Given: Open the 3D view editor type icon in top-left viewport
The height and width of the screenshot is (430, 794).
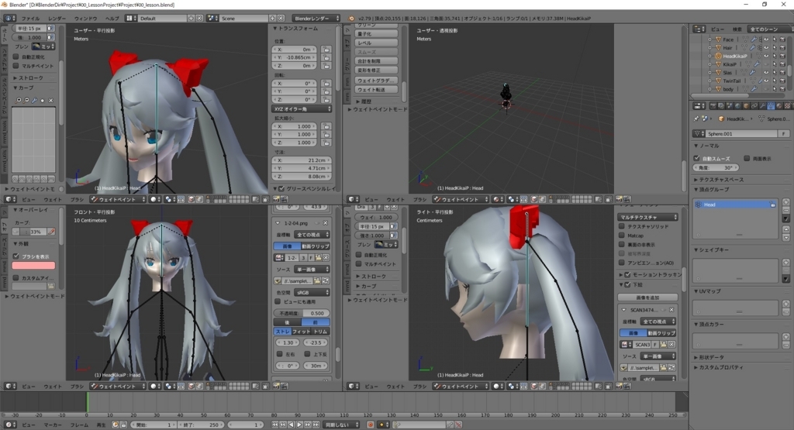Looking at the screenshot, I should 9,199.
